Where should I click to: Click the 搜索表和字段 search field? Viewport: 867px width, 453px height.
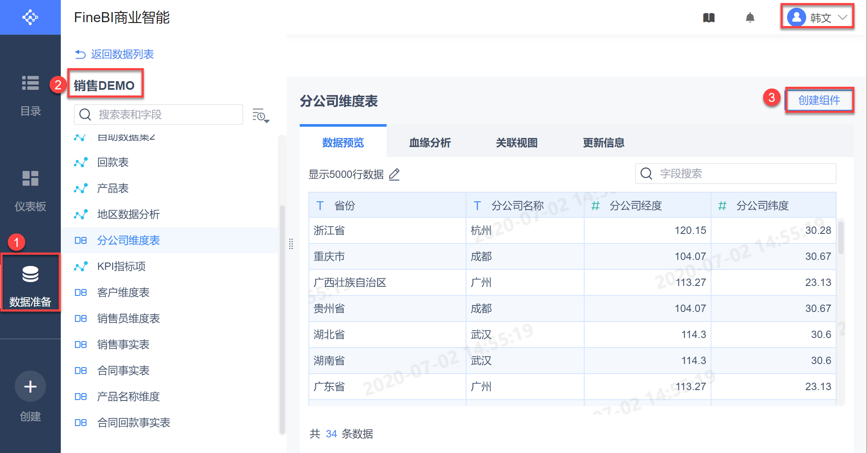click(x=165, y=115)
